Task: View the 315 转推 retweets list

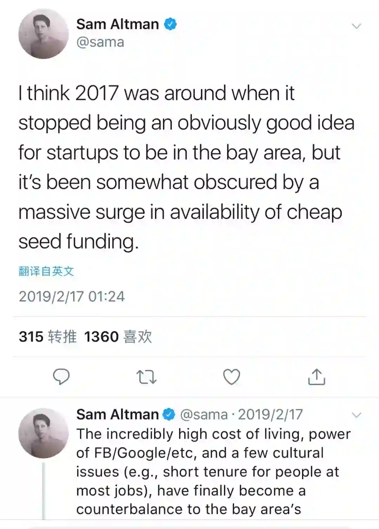Action: click(x=48, y=337)
